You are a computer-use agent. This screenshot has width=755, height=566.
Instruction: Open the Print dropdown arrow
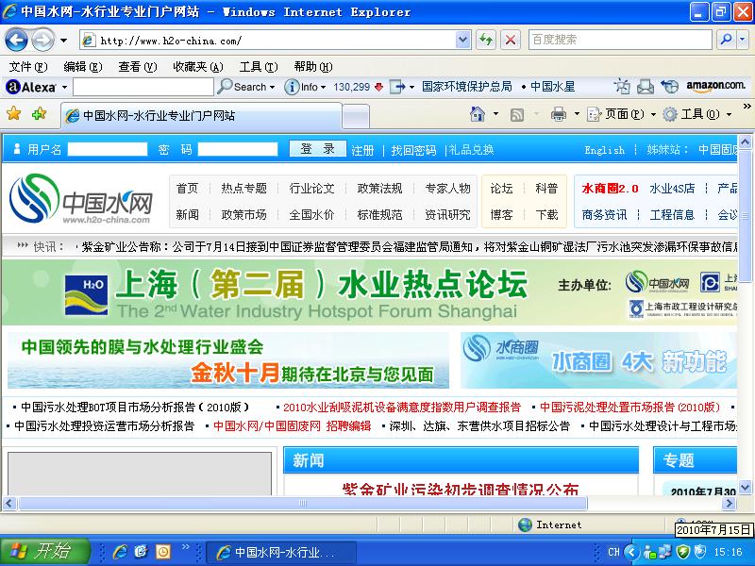point(577,114)
